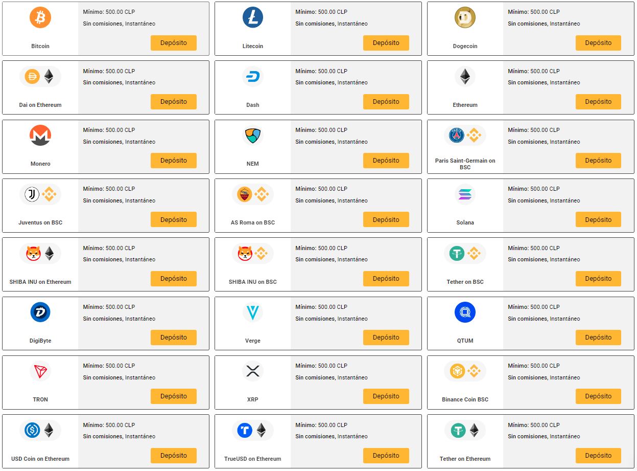637x471 pixels.
Task: Click the Dash logo icon
Action: coord(252,77)
